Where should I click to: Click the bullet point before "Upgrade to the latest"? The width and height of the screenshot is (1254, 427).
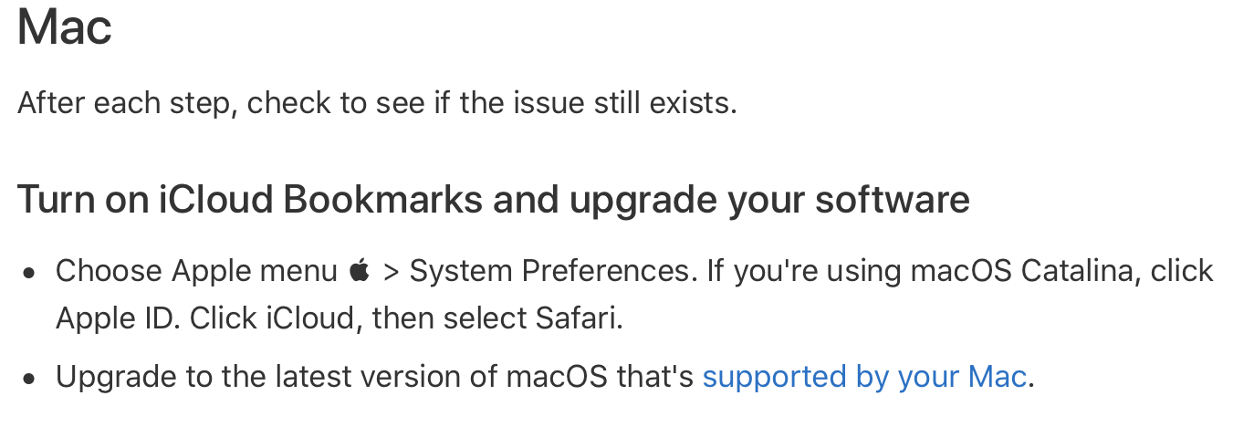31,378
